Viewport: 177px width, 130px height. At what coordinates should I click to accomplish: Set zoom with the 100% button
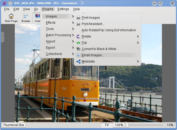[119, 125]
